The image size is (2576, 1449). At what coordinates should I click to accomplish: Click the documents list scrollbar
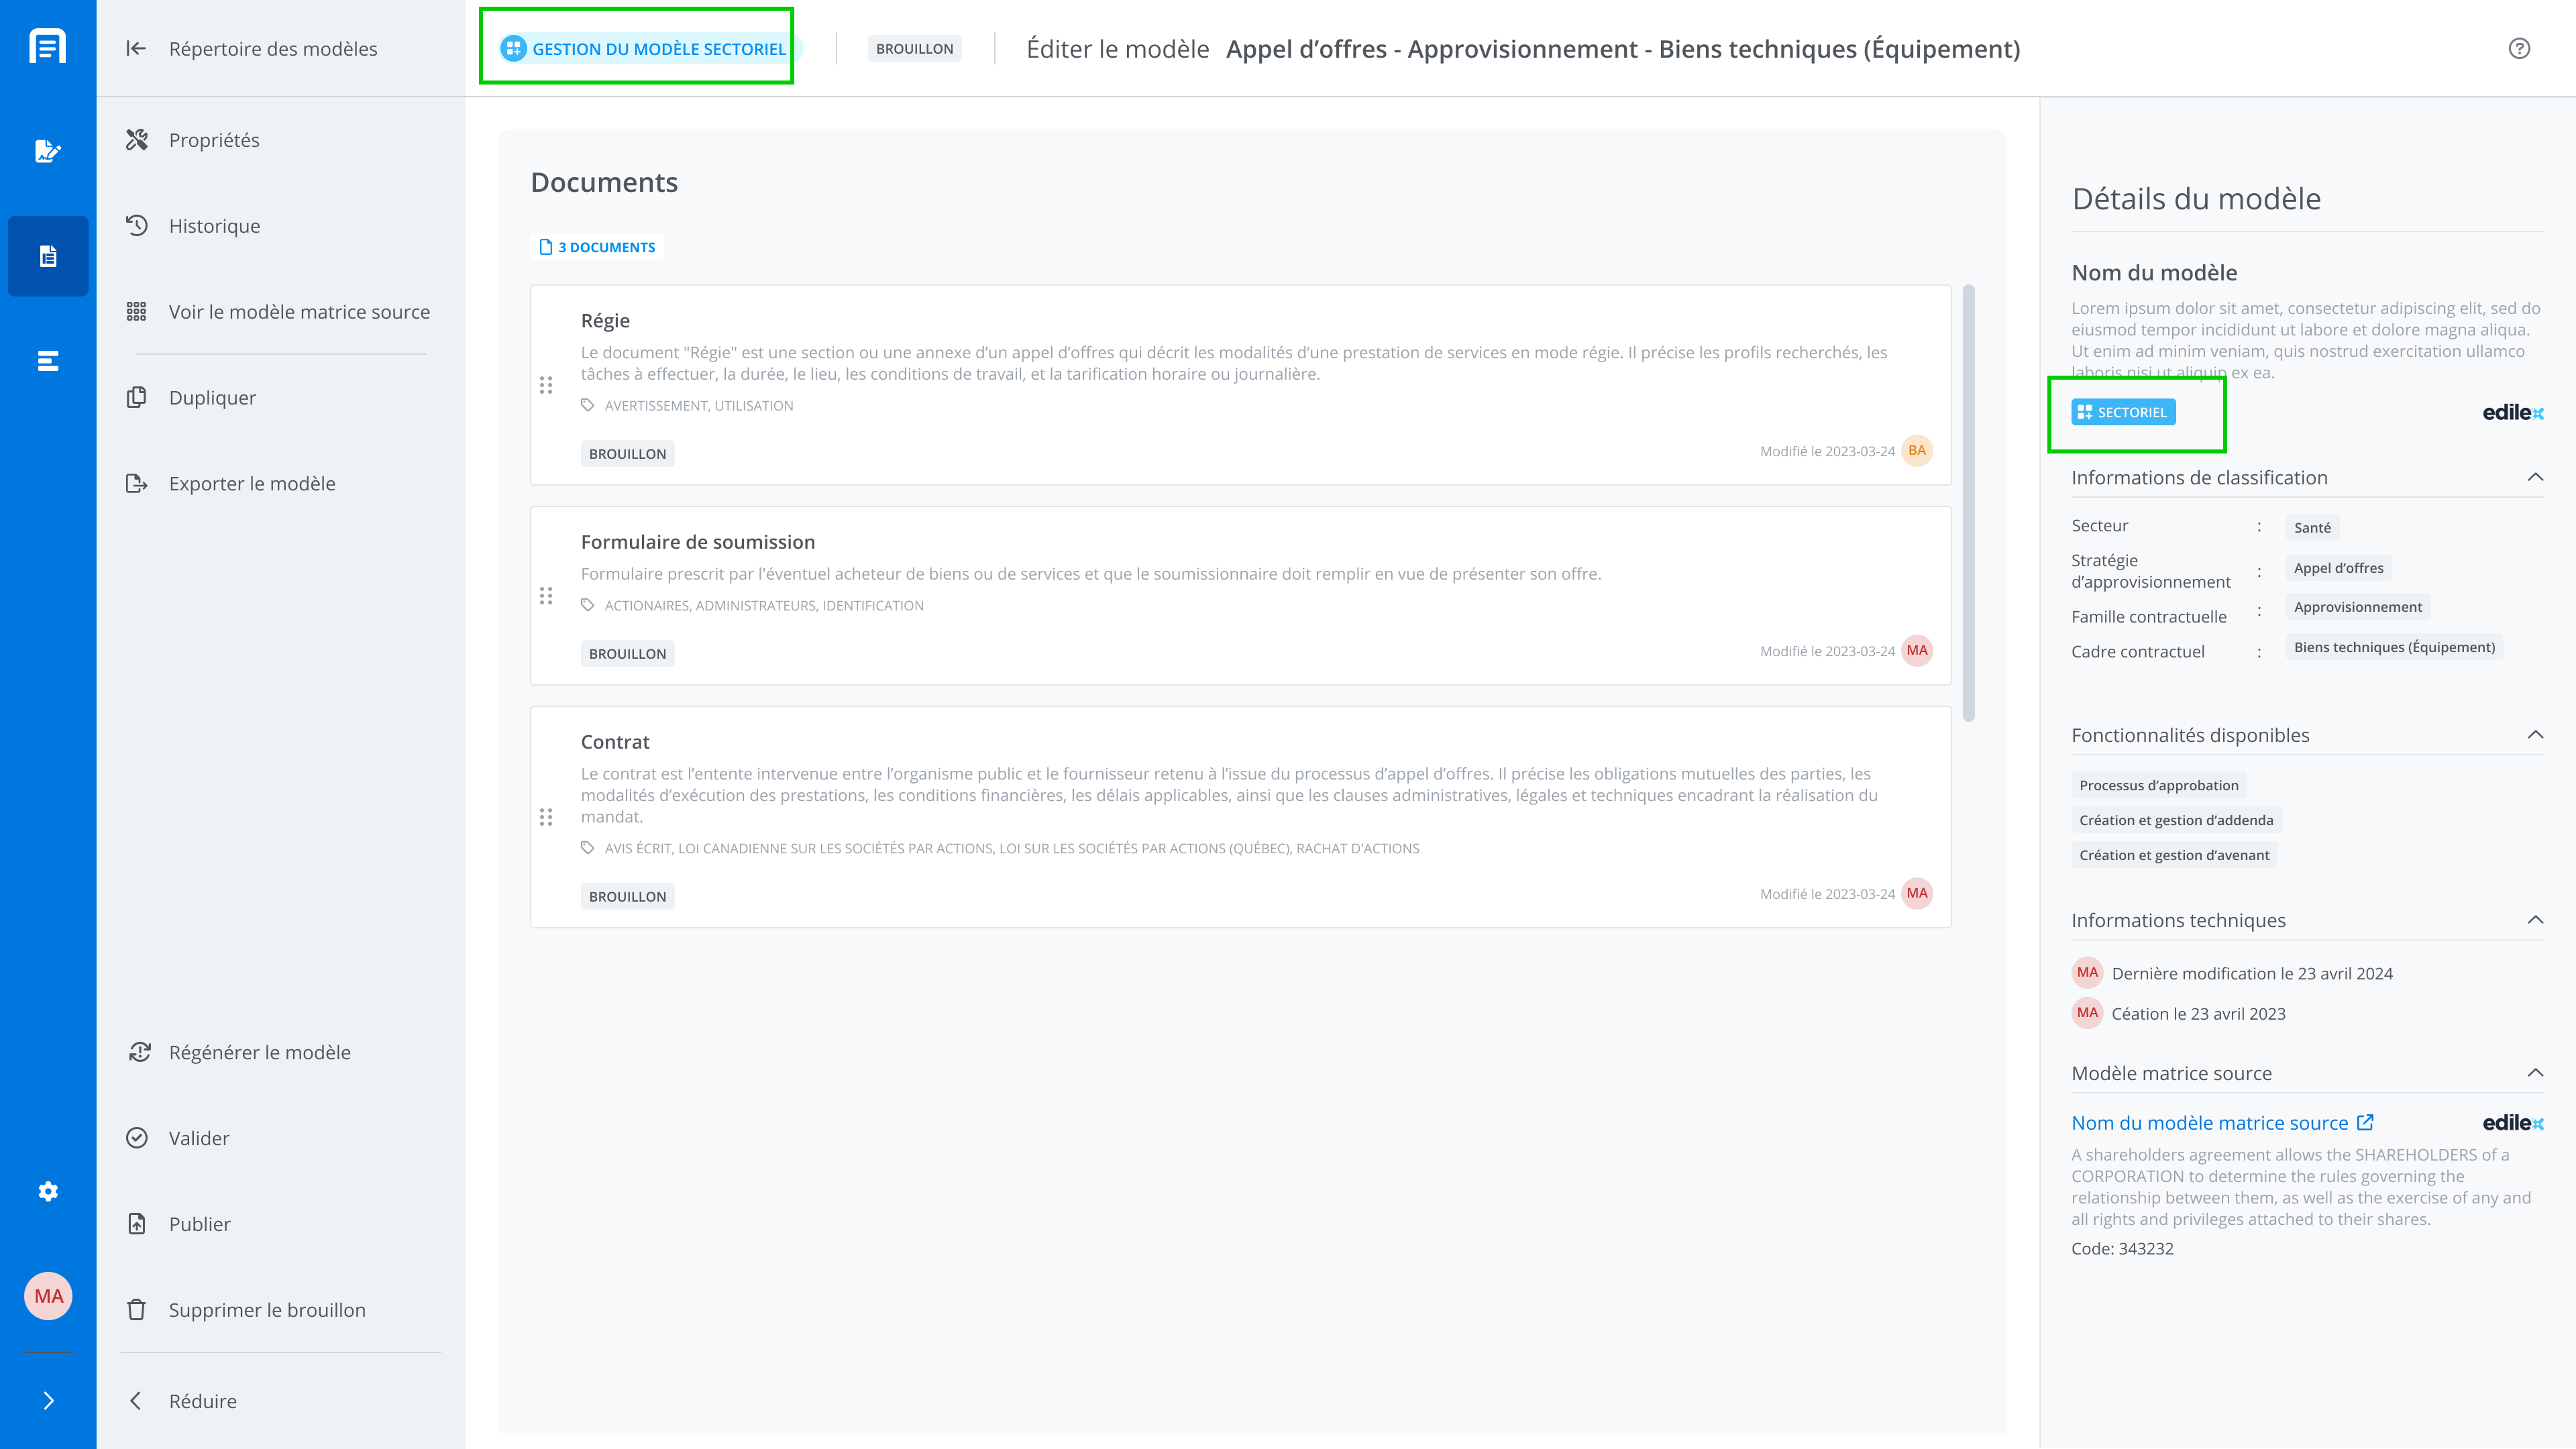(x=1968, y=503)
